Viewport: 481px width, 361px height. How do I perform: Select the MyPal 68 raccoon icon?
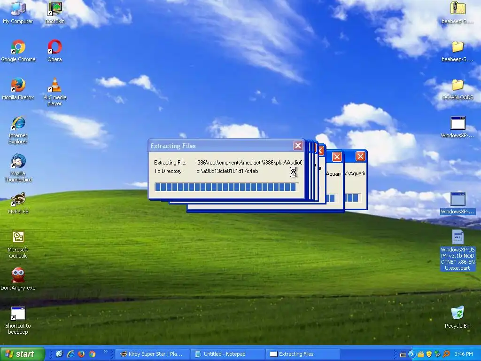(x=18, y=204)
